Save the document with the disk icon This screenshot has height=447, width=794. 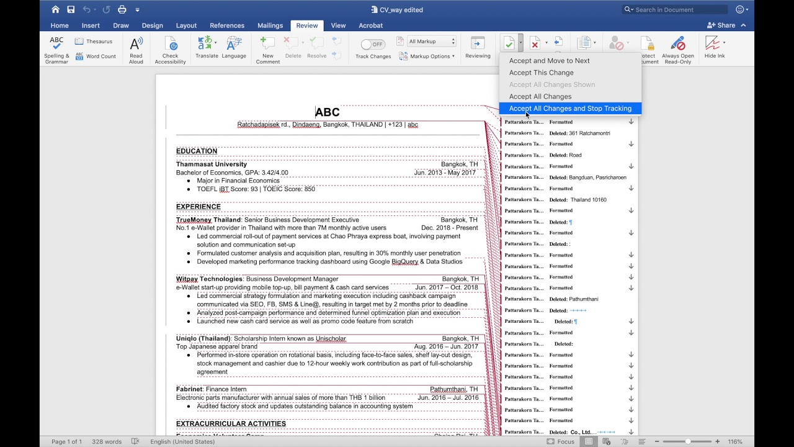point(71,9)
